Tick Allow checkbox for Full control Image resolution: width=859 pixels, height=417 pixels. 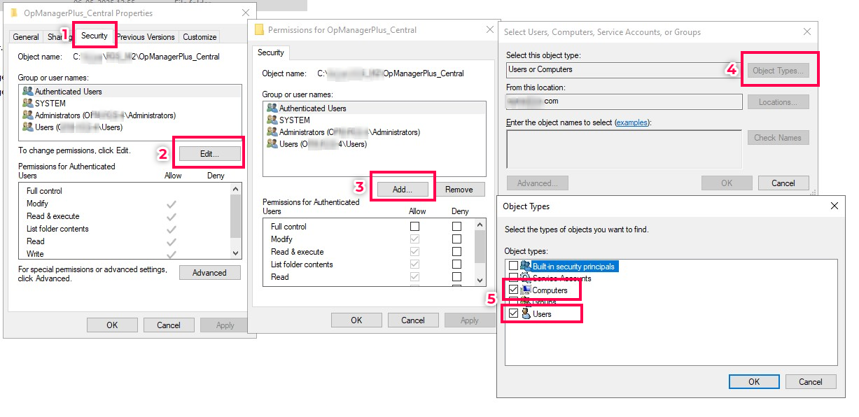pos(415,226)
